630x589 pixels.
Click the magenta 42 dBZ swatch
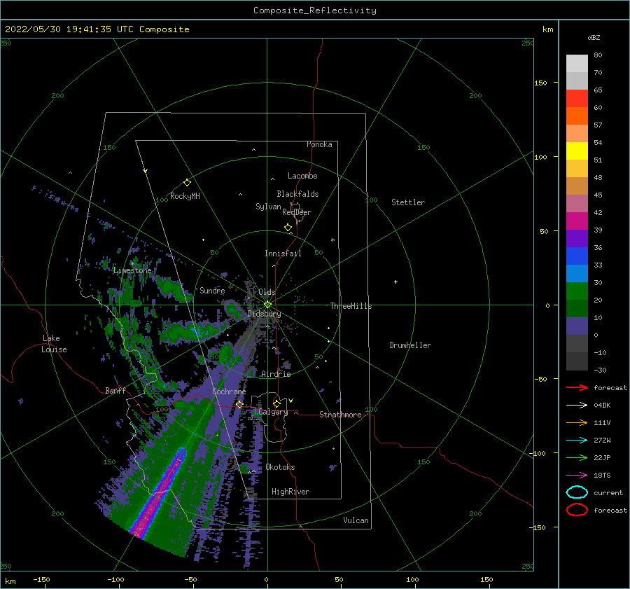pyautogui.click(x=577, y=221)
